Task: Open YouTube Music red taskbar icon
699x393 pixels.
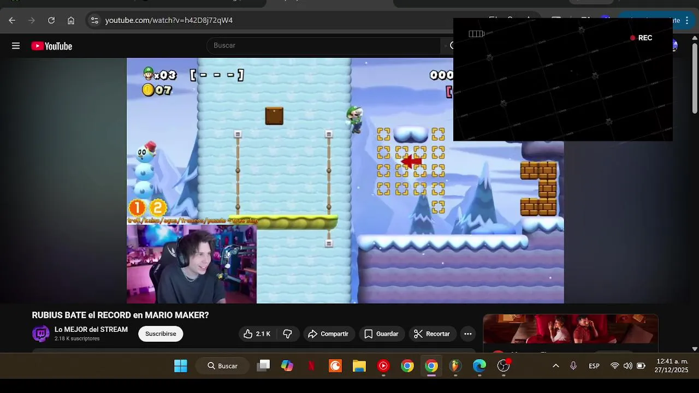Action: point(383,366)
